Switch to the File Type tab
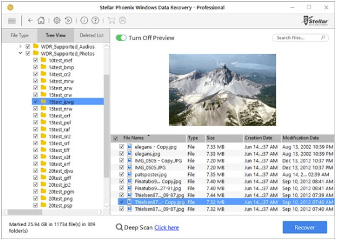 click(x=20, y=35)
